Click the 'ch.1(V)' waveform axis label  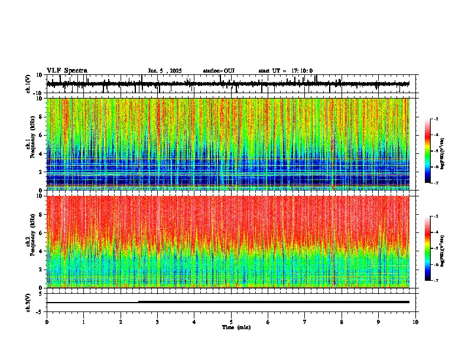click(x=28, y=84)
